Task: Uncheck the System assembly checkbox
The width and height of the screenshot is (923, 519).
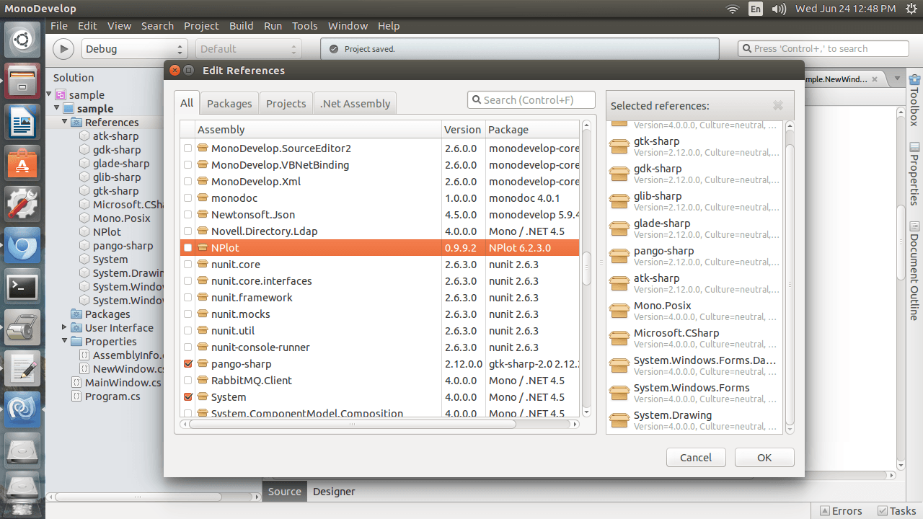Action: pyautogui.click(x=188, y=397)
